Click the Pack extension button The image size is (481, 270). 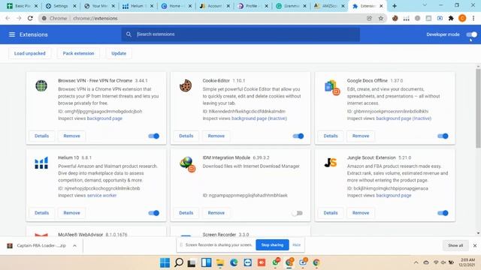[x=78, y=53]
